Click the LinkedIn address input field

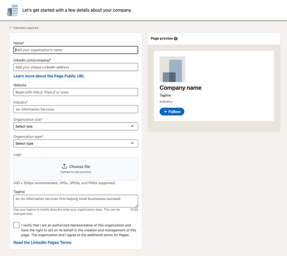tap(75, 67)
